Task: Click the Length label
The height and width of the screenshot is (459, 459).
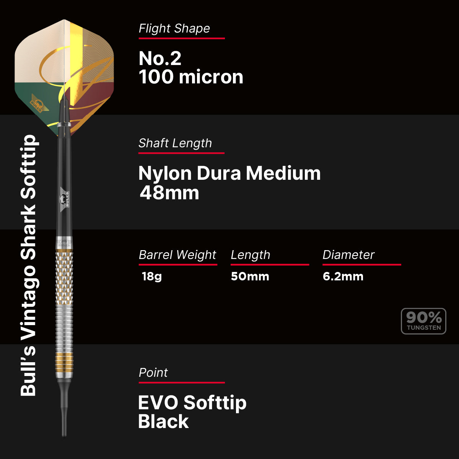Action: (250, 255)
